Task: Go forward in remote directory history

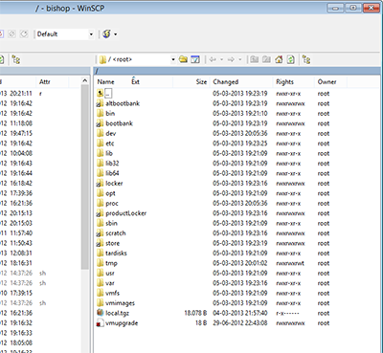Action: 231,59
